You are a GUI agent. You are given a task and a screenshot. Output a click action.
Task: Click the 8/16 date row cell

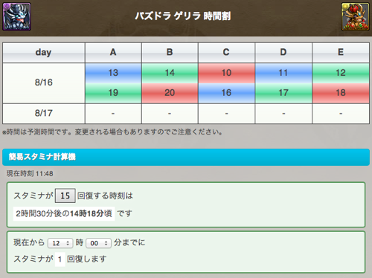tap(44, 83)
